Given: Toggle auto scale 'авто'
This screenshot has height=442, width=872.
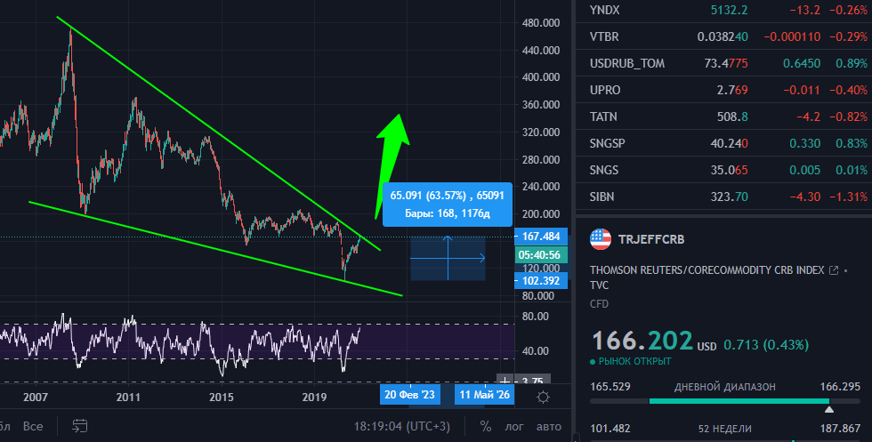Looking at the screenshot, I should (548, 426).
